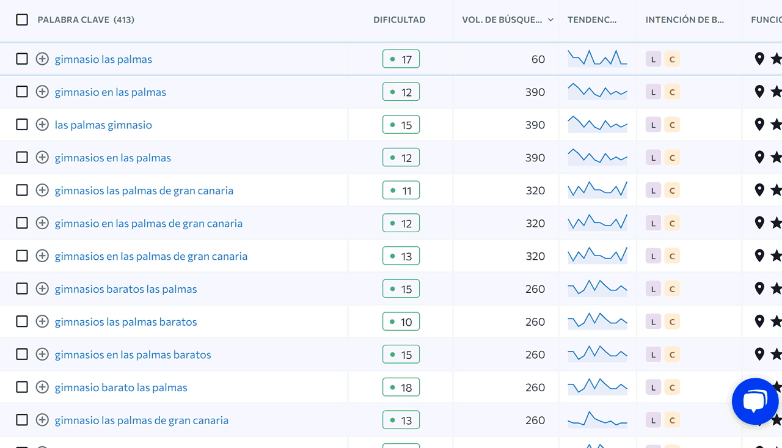Check 'gimnasios las palmas de gran canaria' checkbox
The height and width of the screenshot is (448, 782).
pos(22,190)
